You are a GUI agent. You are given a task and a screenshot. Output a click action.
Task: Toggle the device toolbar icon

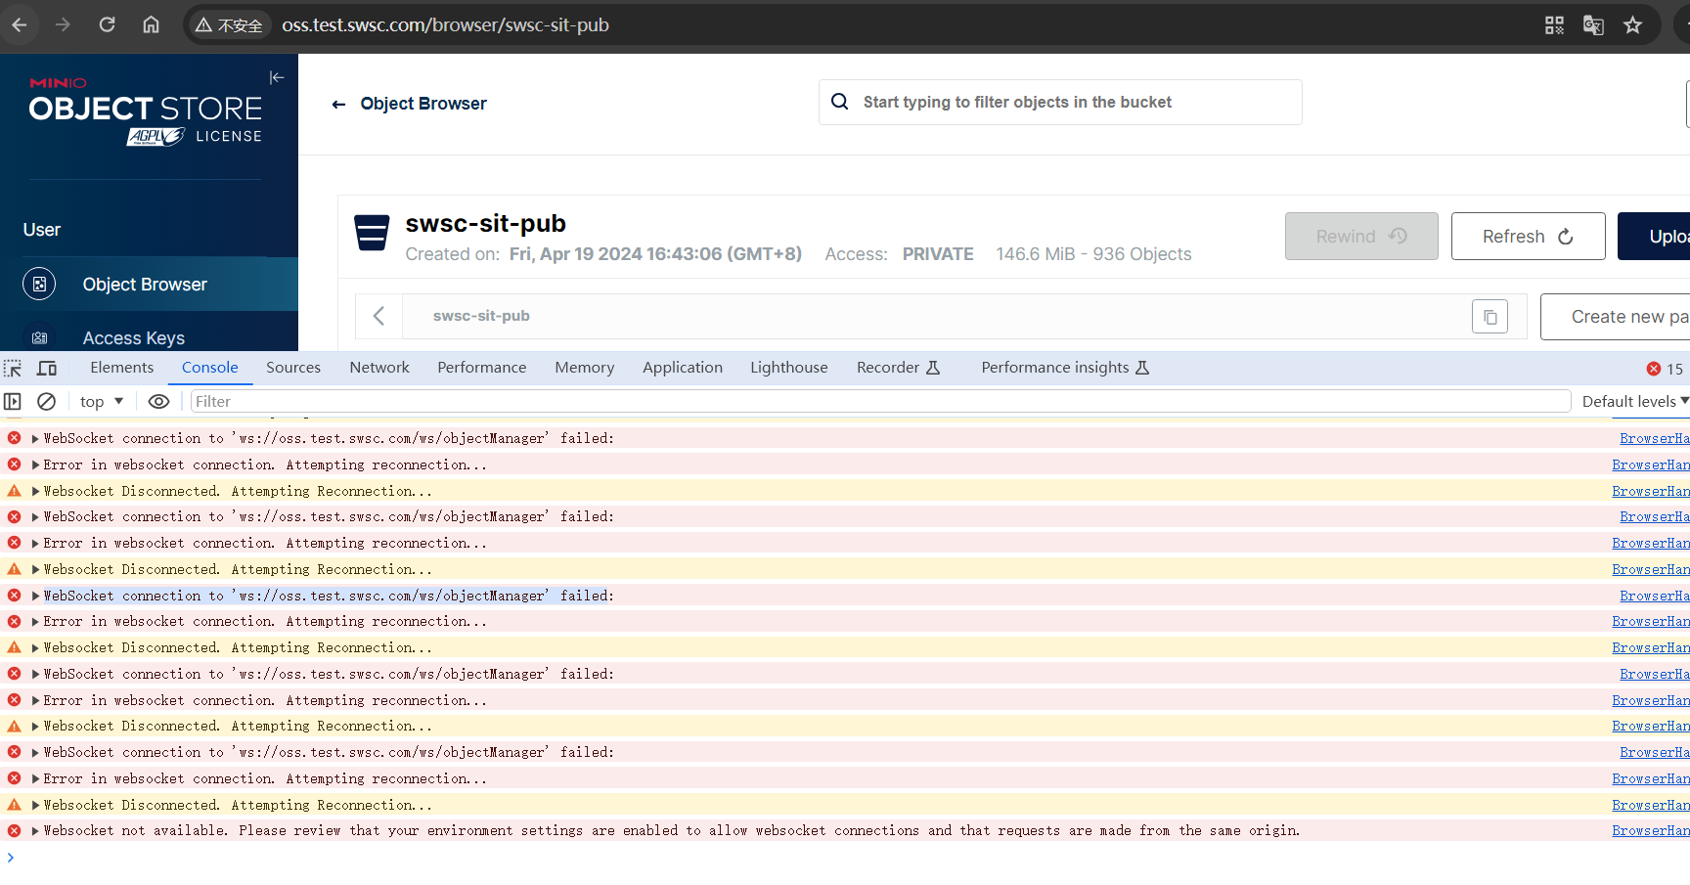[x=47, y=369]
